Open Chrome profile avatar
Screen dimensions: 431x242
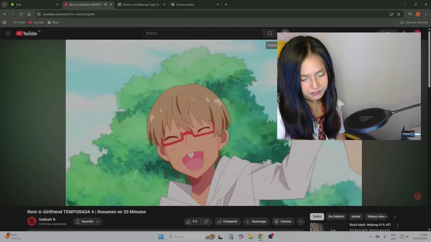coord(418,14)
